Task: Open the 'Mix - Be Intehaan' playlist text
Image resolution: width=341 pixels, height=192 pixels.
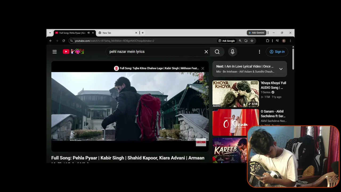Action: point(245,72)
